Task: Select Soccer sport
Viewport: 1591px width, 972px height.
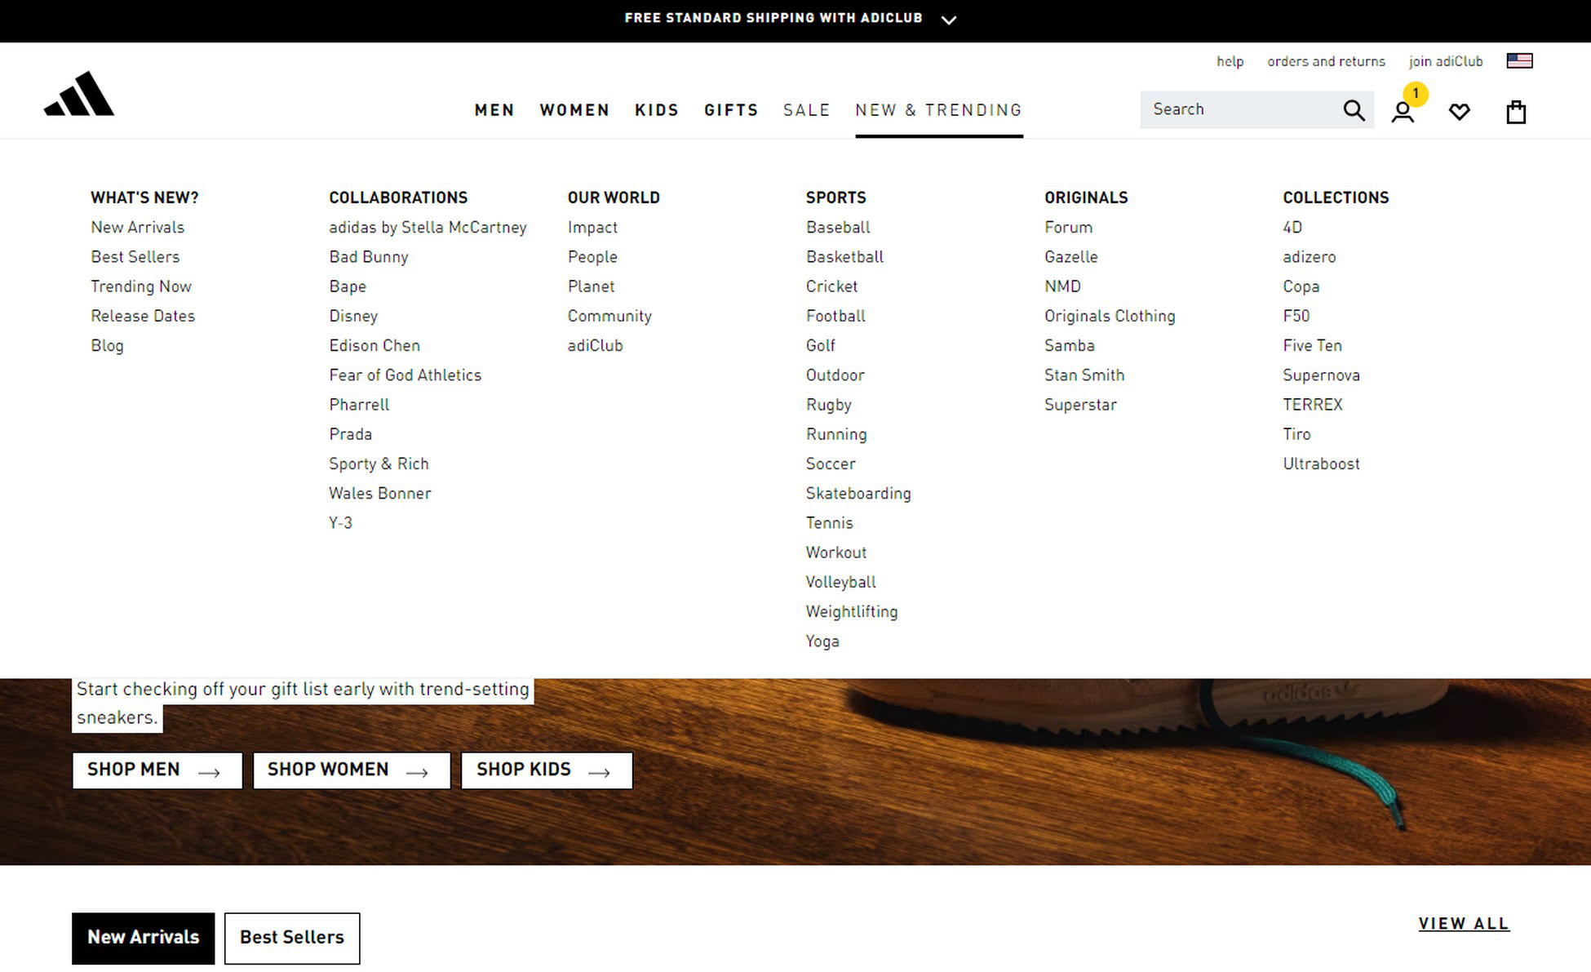Action: (x=831, y=464)
